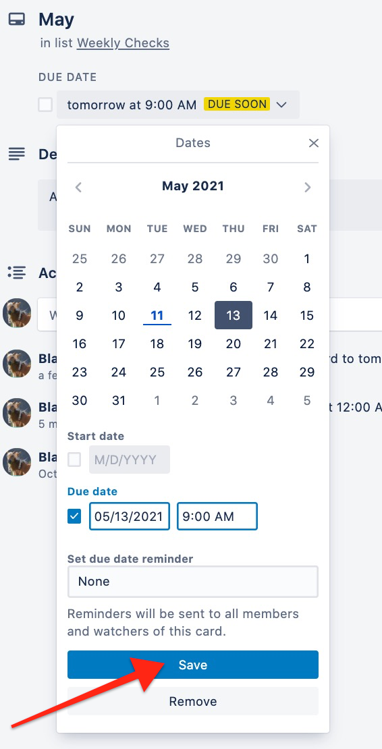Uncheck the Due date checkbox
Image resolution: width=382 pixels, height=749 pixels.
coord(74,516)
